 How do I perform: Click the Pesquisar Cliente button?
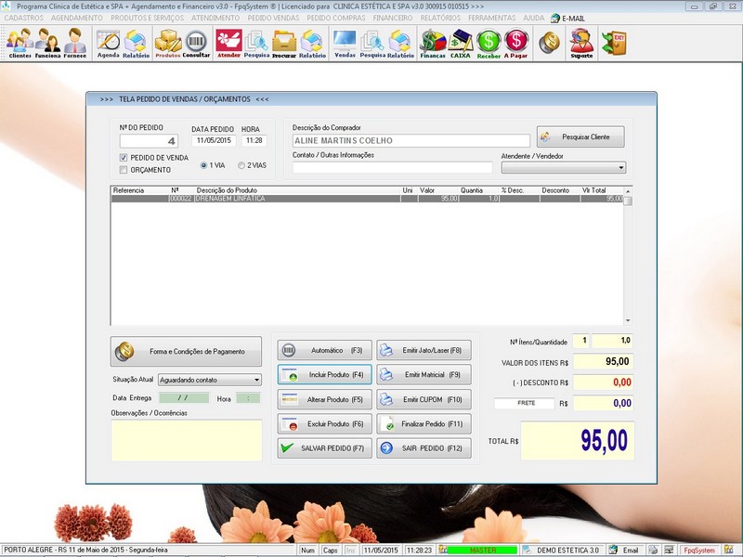coord(580,136)
